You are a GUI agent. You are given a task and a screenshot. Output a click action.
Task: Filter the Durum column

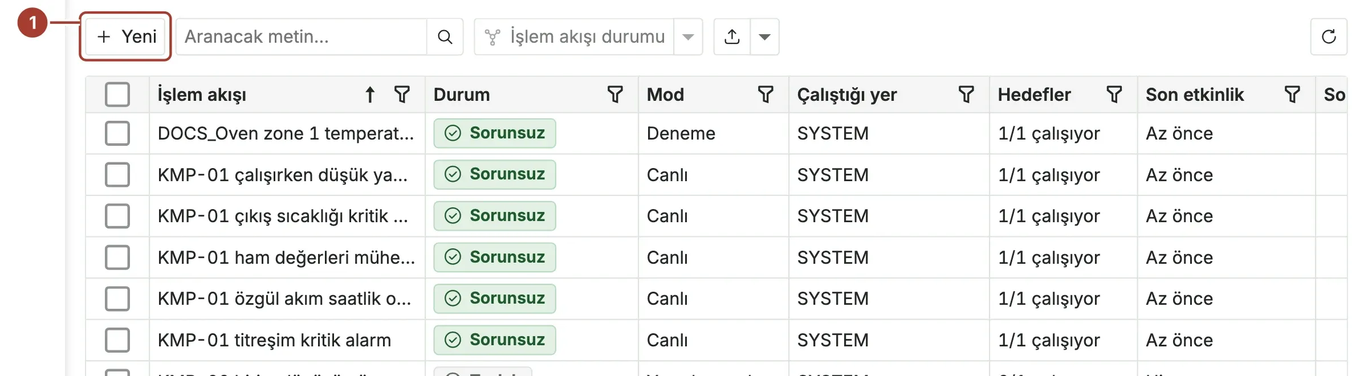615,95
